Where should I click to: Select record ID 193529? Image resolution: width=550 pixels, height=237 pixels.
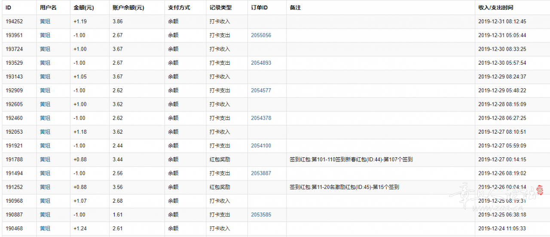pyautogui.click(x=14, y=63)
